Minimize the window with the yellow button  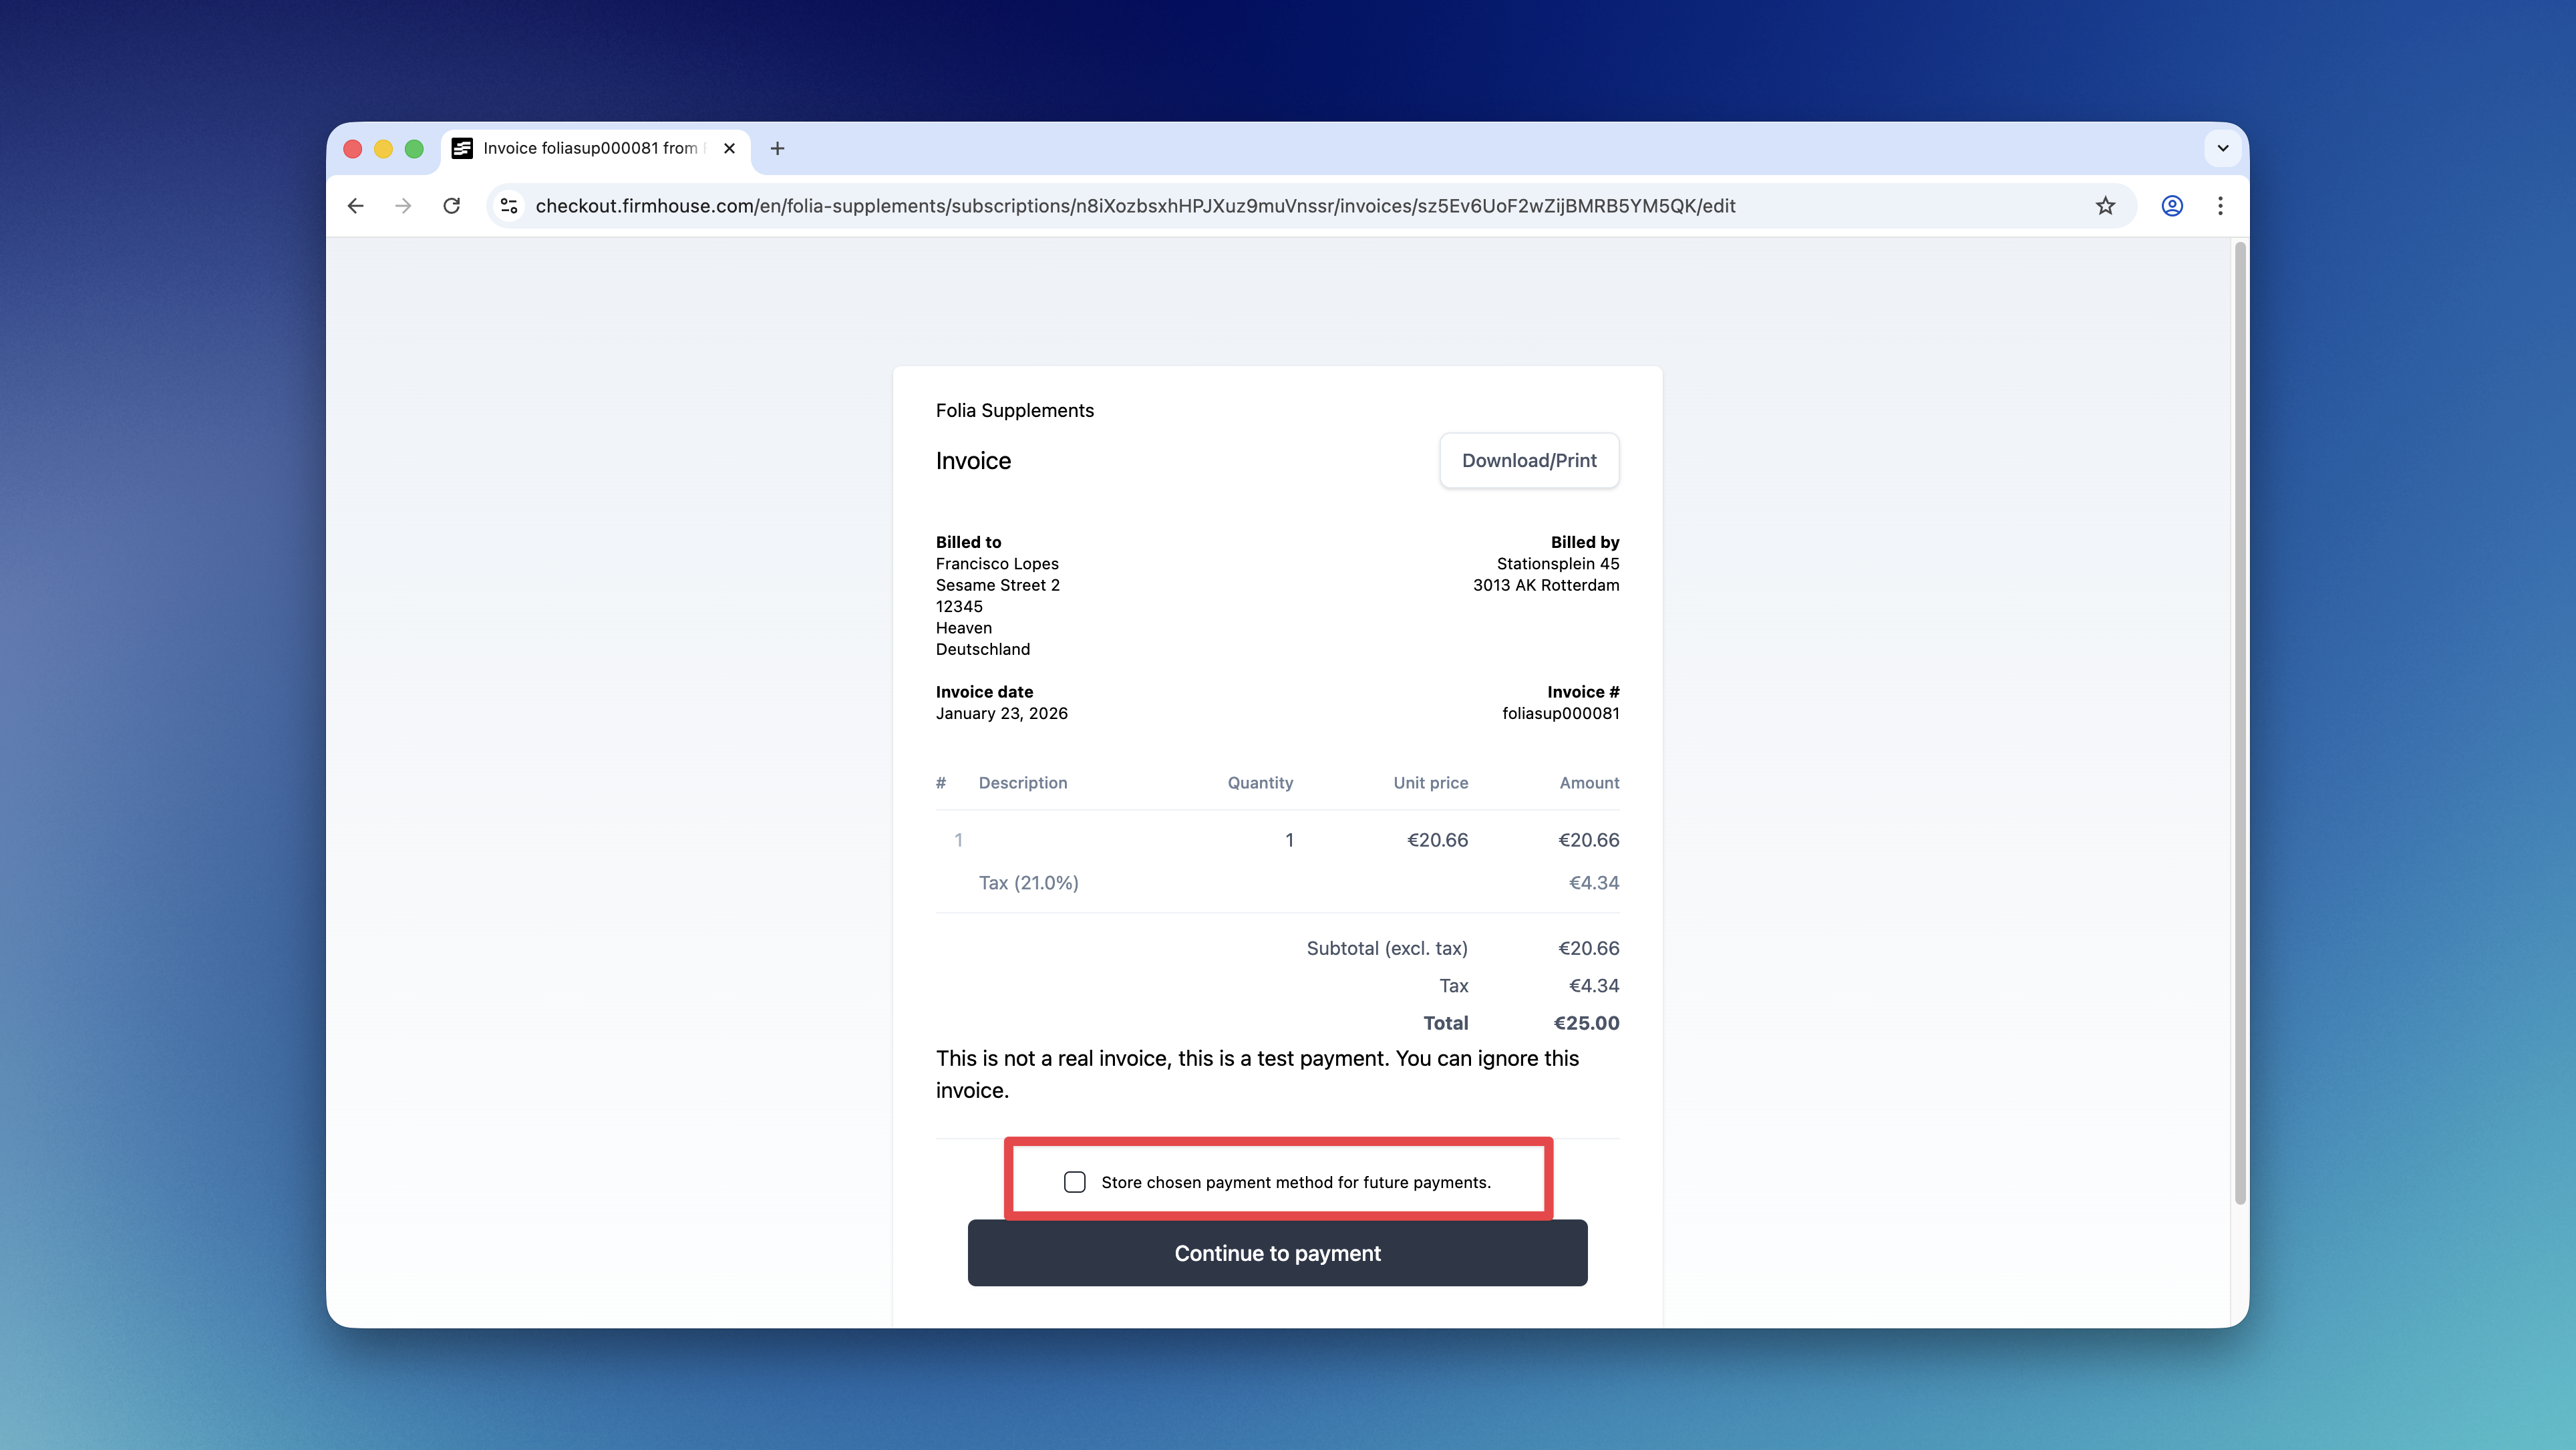pos(384,148)
